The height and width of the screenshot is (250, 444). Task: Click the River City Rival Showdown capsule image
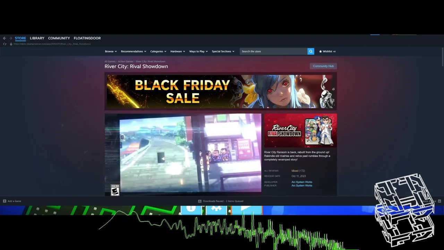tap(300, 131)
